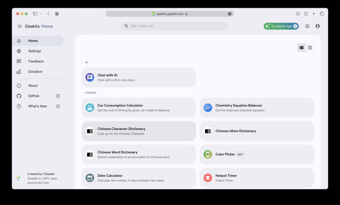Open Chat with AI card
340x205 pixels.
point(139,77)
